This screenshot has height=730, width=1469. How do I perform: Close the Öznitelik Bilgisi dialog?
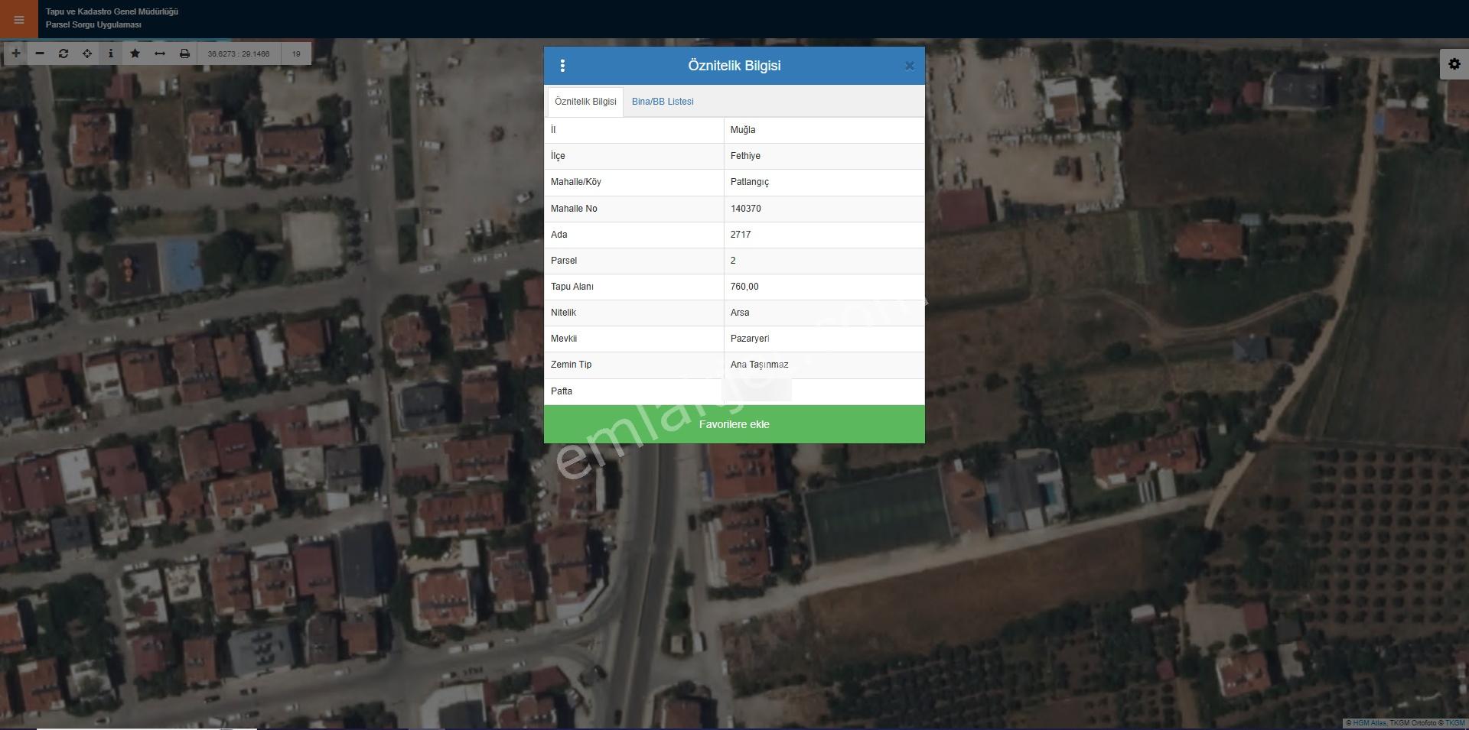click(x=910, y=66)
